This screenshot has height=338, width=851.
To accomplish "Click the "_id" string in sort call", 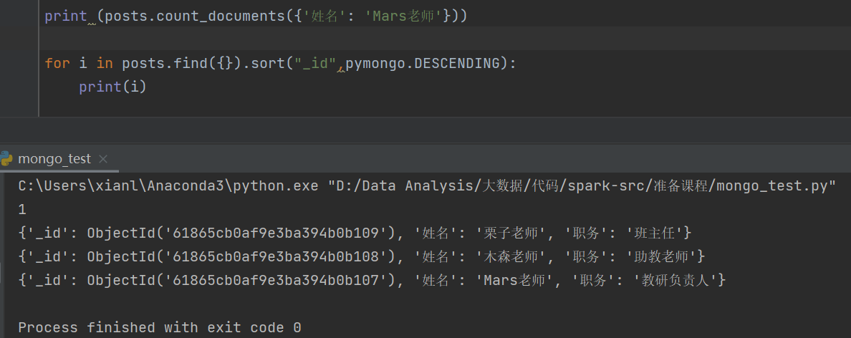I will pos(315,64).
